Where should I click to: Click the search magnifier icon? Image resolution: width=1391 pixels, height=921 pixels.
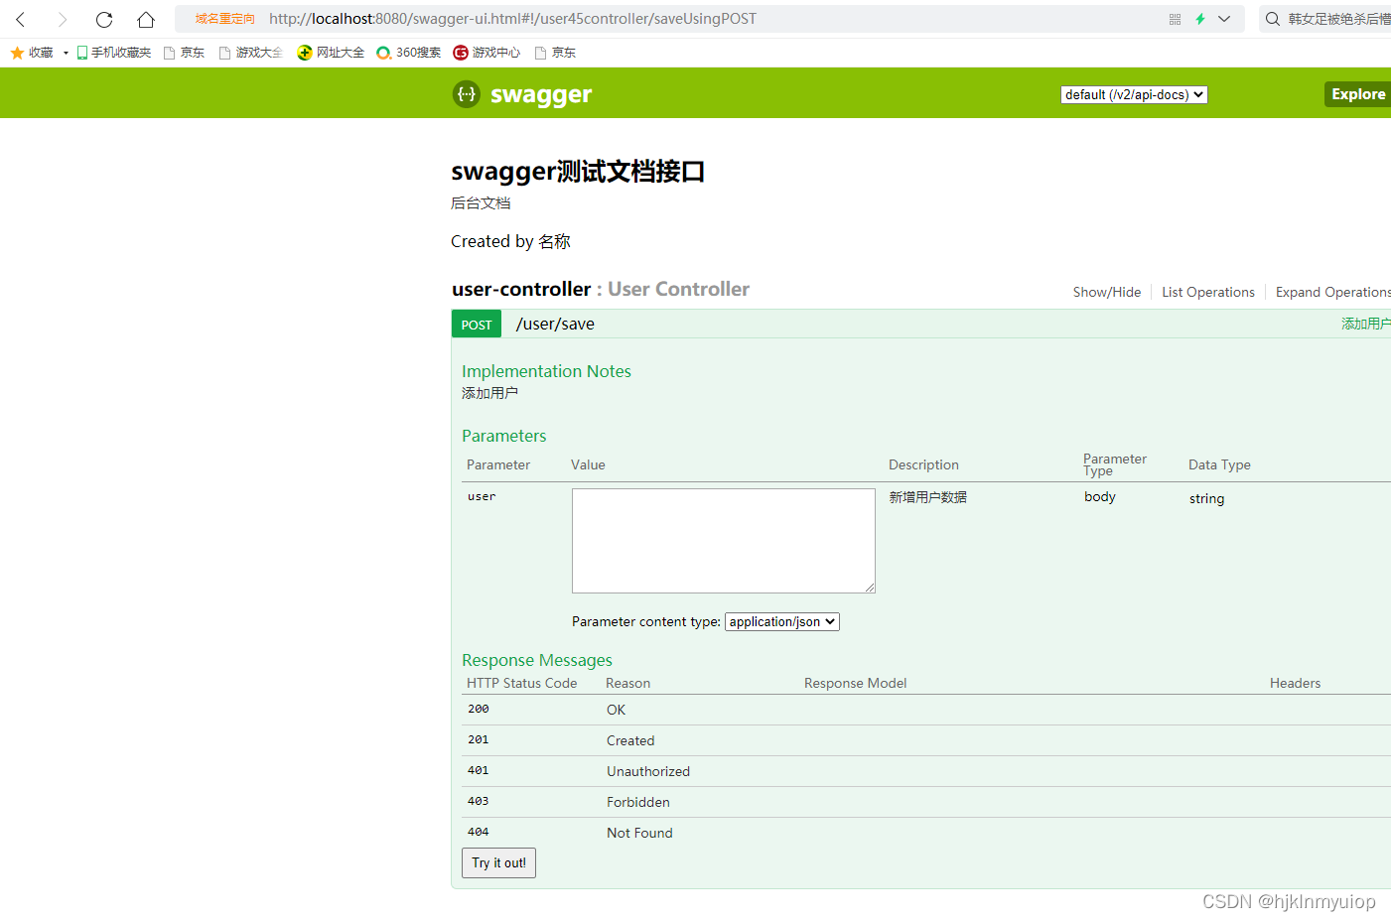click(1272, 19)
